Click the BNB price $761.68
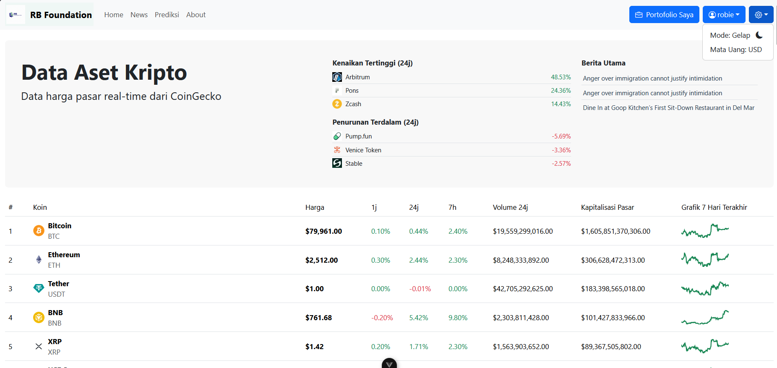The image size is (777, 368). 318,318
